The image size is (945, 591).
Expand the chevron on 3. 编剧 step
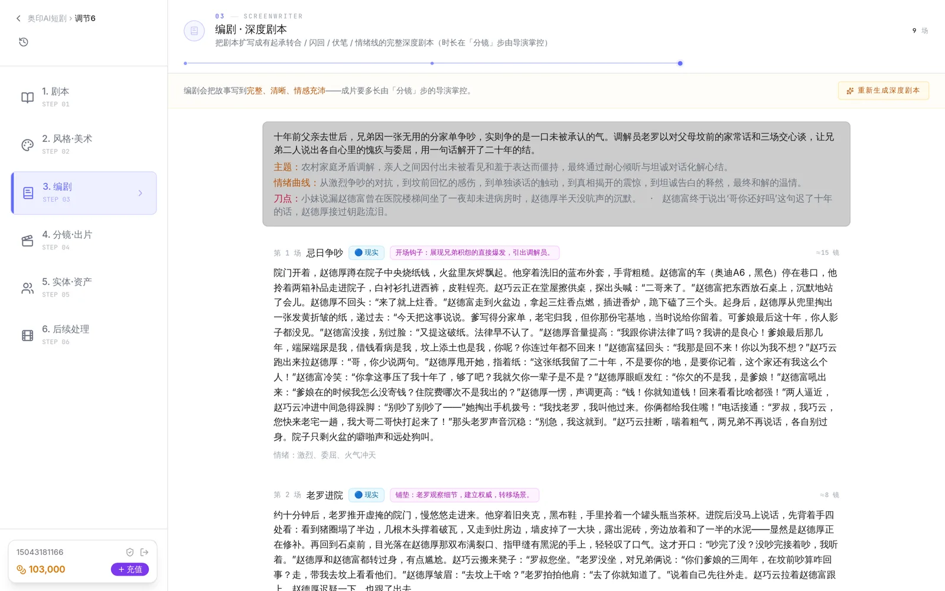point(140,193)
